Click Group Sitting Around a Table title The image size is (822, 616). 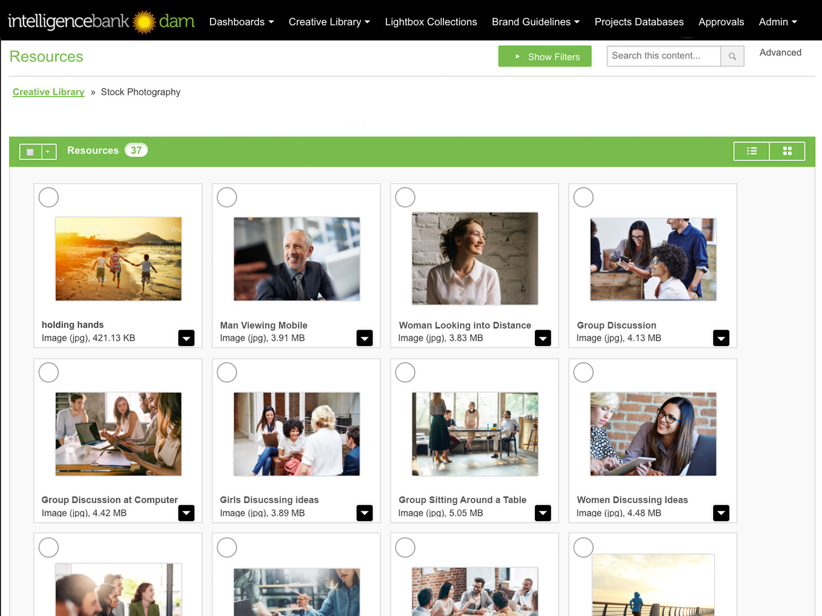point(462,500)
